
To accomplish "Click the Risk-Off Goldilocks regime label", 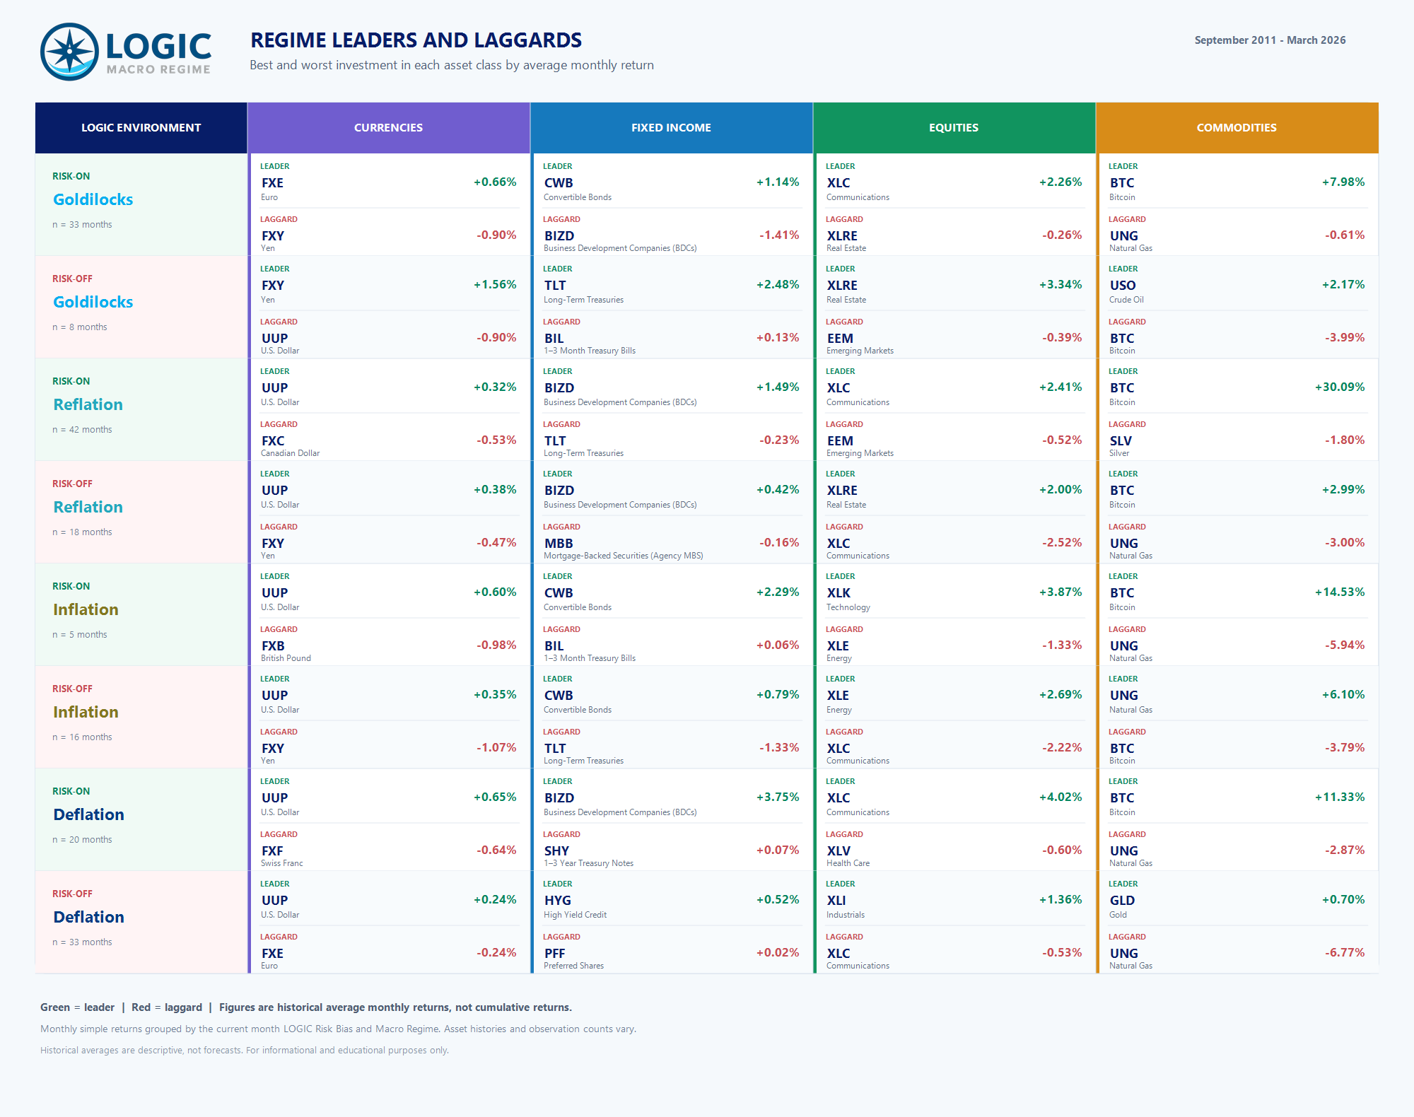I will [93, 302].
